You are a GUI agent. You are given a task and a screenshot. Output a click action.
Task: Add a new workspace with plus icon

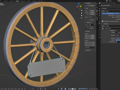pyautogui.click(x=45, y=1)
